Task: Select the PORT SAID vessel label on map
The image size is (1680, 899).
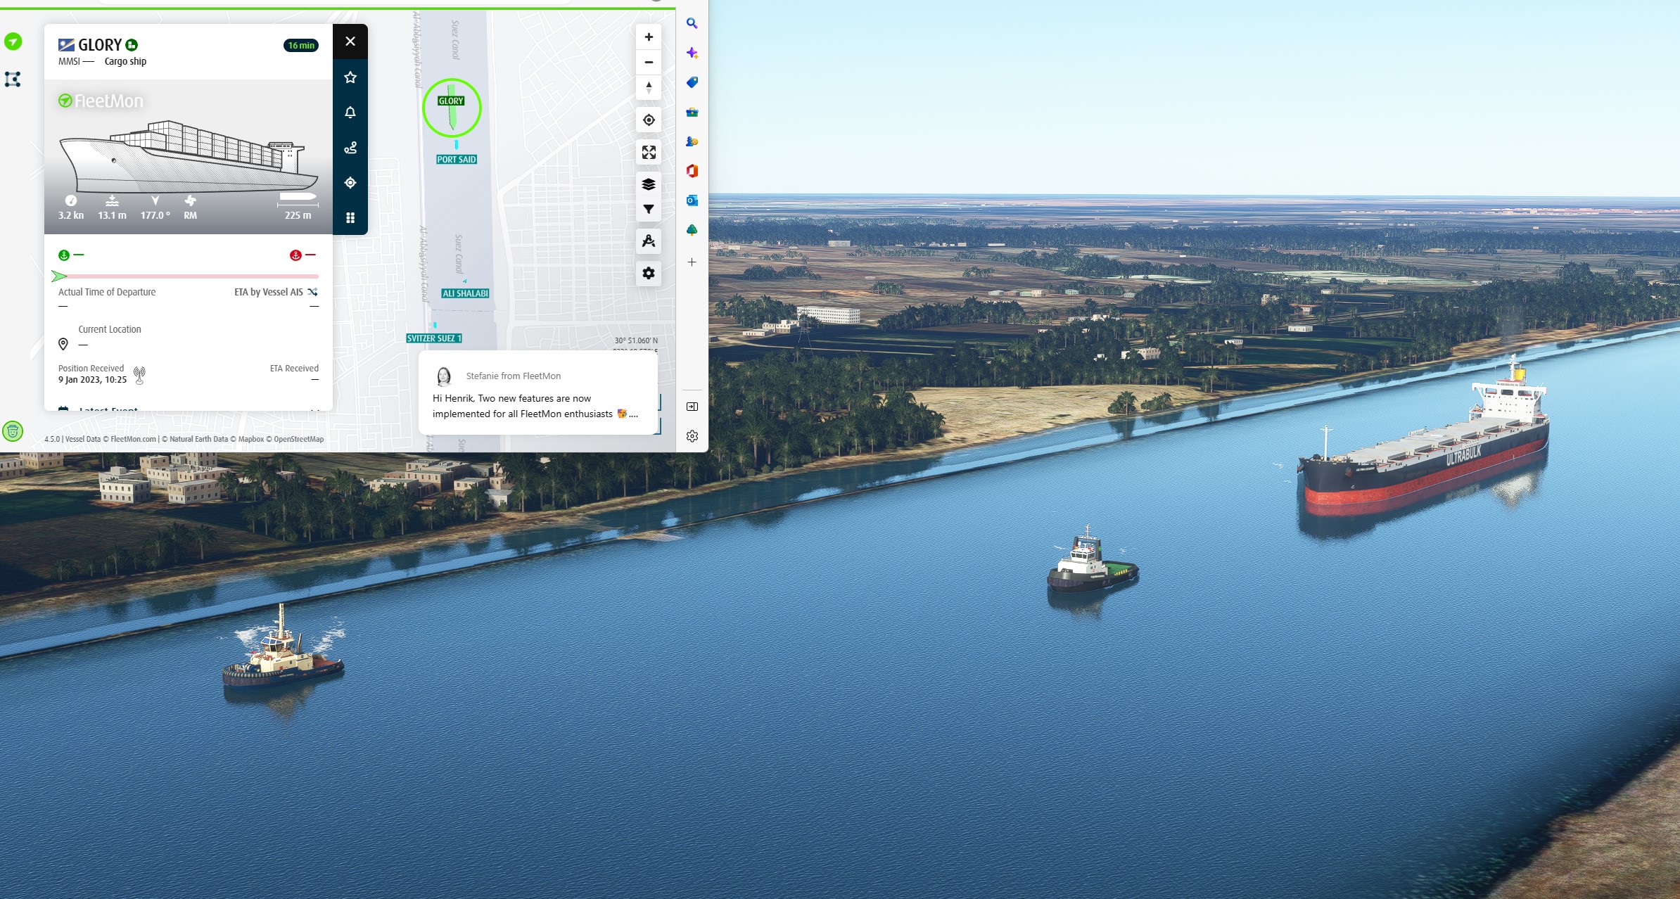Action: point(457,160)
